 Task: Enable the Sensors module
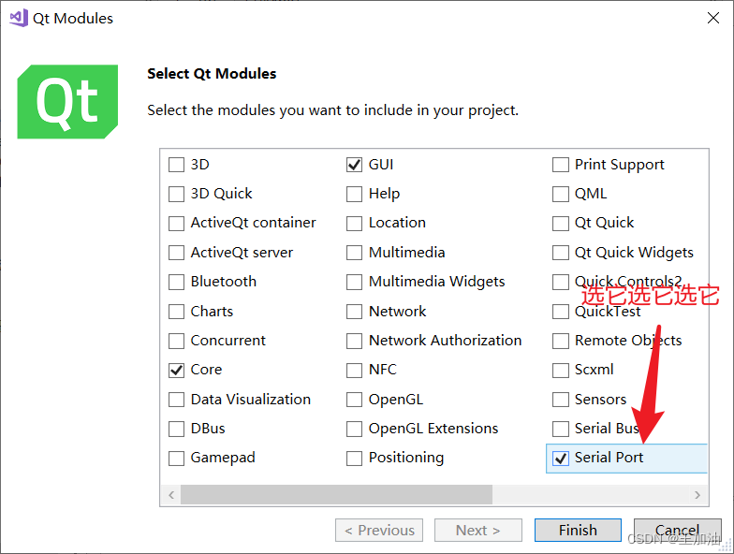click(x=560, y=400)
